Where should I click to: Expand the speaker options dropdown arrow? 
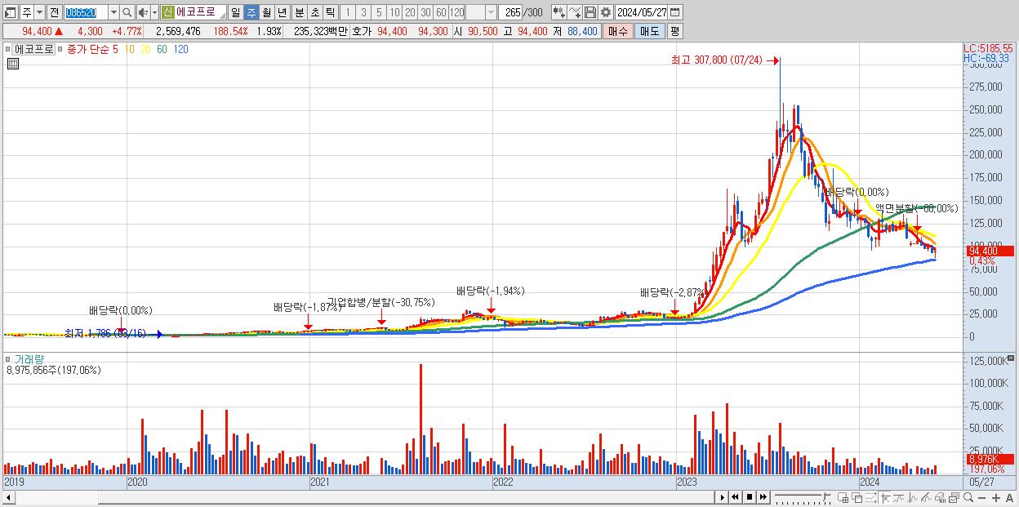click(154, 13)
